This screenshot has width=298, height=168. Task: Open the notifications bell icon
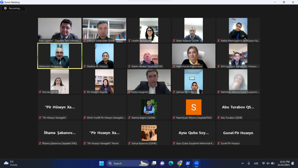pyautogui.click(x=293, y=163)
